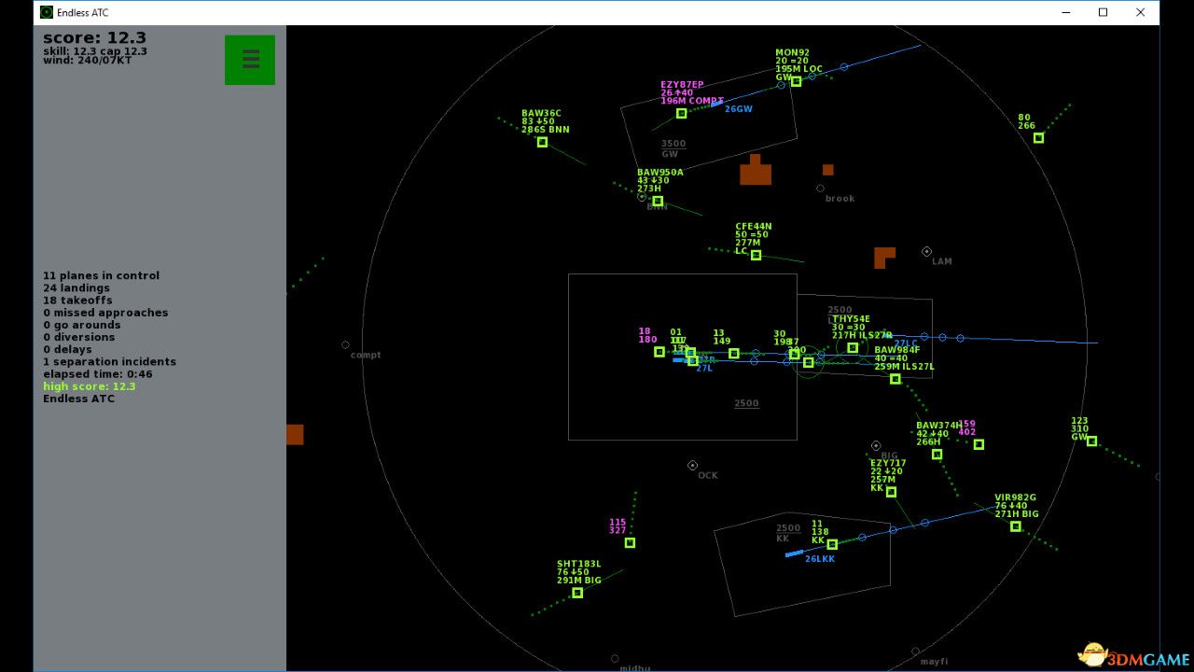Select the EZY87EP departure aircraft marker
Screen dimensions: 1194x672
(x=681, y=113)
